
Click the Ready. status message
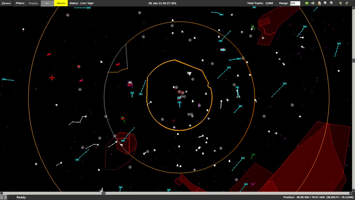(21, 197)
